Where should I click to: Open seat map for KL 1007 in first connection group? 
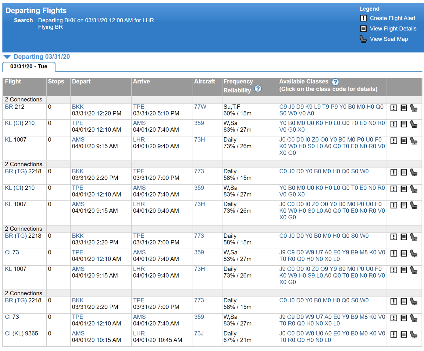click(x=414, y=141)
